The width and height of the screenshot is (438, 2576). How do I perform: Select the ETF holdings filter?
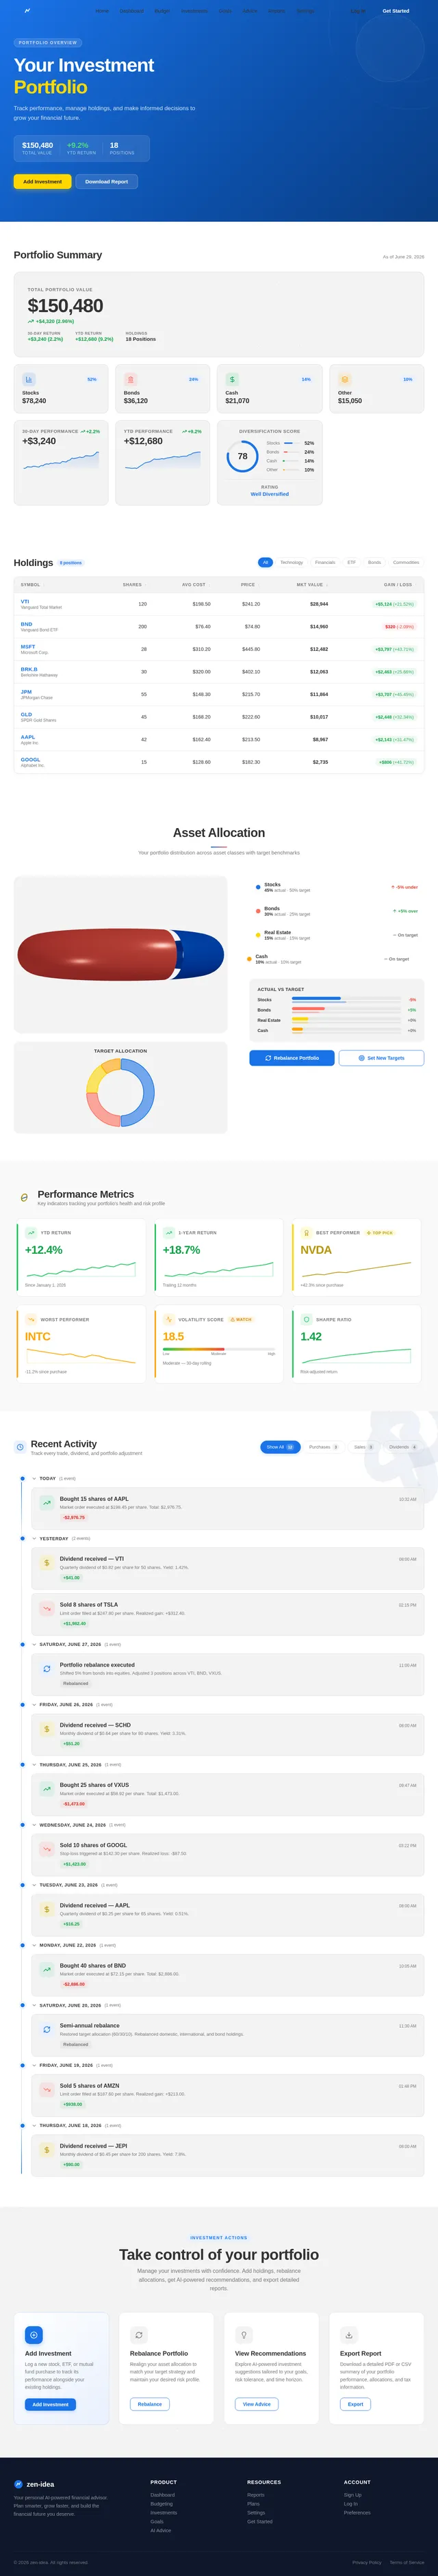click(351, 562)
